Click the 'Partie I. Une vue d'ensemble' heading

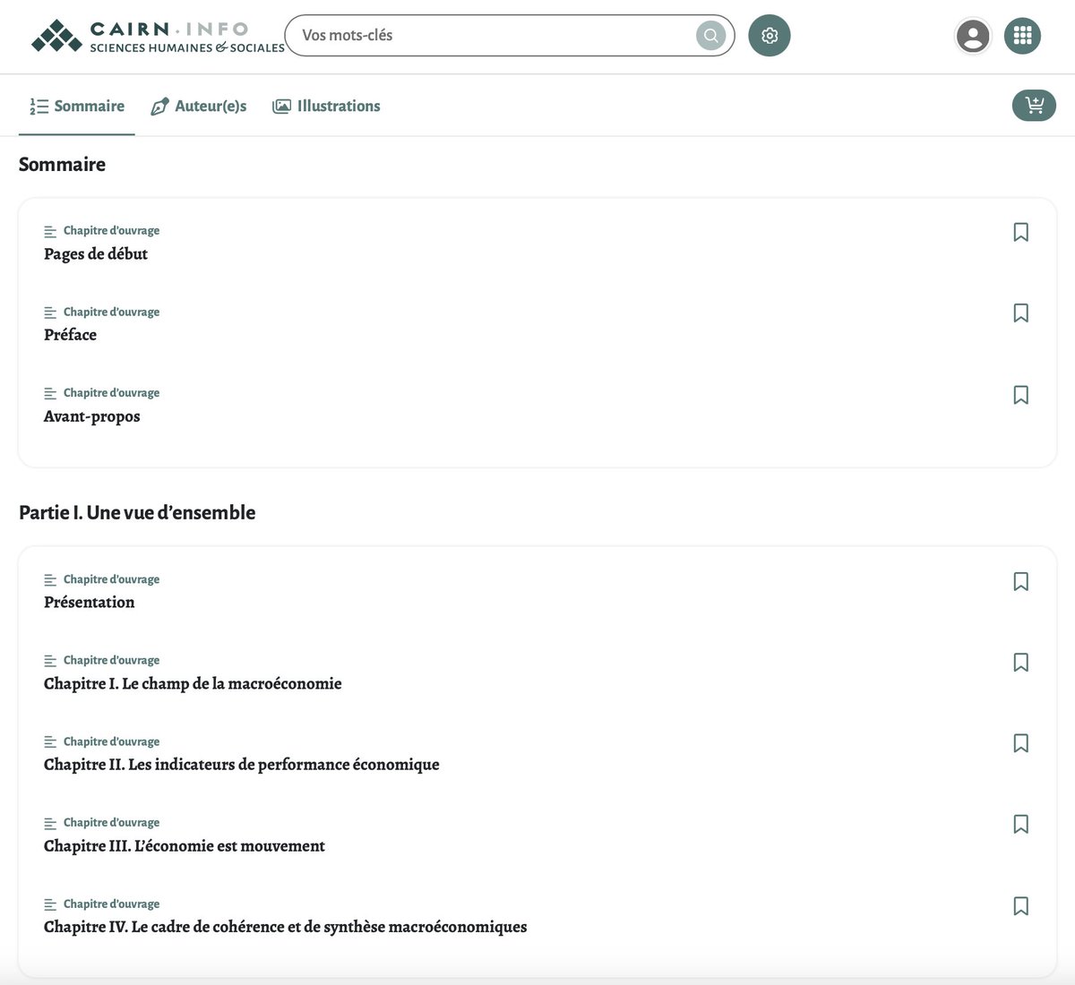(137, 512)
